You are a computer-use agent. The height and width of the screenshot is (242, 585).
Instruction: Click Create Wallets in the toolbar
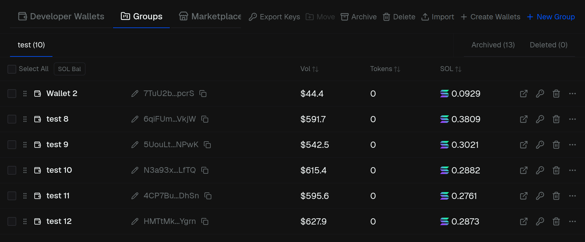(490, 17)
